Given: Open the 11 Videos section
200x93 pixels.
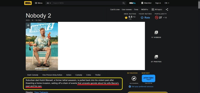Looking at the screenshot, I should click(x=156, y=34).
